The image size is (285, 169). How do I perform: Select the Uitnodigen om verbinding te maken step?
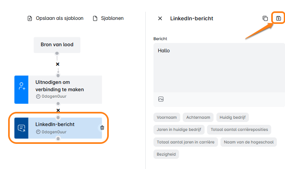65,87
